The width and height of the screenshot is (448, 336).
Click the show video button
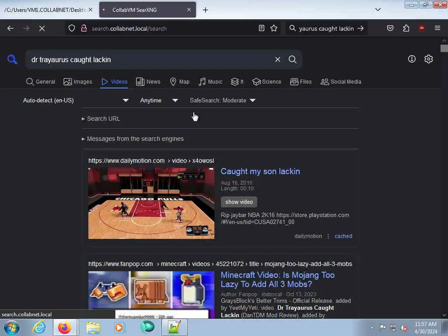pos(239,202)
